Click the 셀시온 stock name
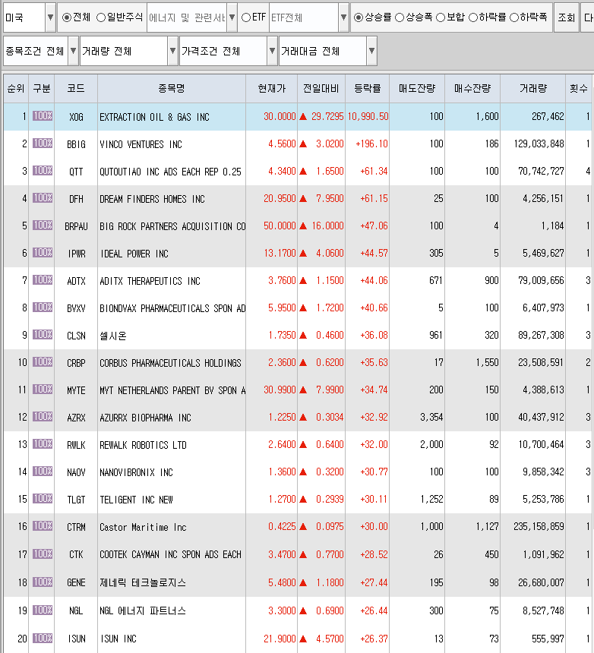This screenshot has height=653, width=594. point(113,336)
